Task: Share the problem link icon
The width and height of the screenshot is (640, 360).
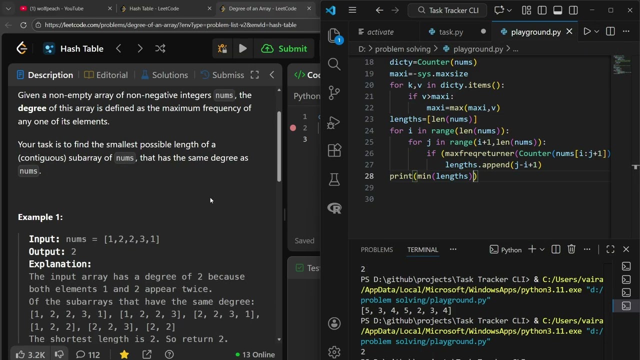Action: [146, 354]
